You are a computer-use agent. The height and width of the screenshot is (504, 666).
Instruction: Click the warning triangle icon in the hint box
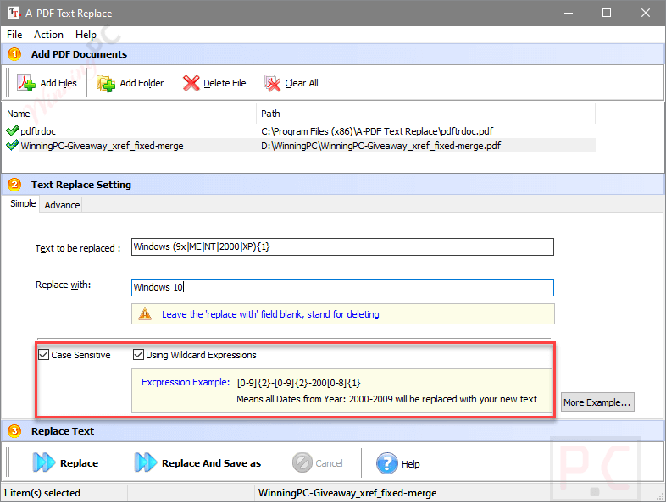click(x=145, y=314)
